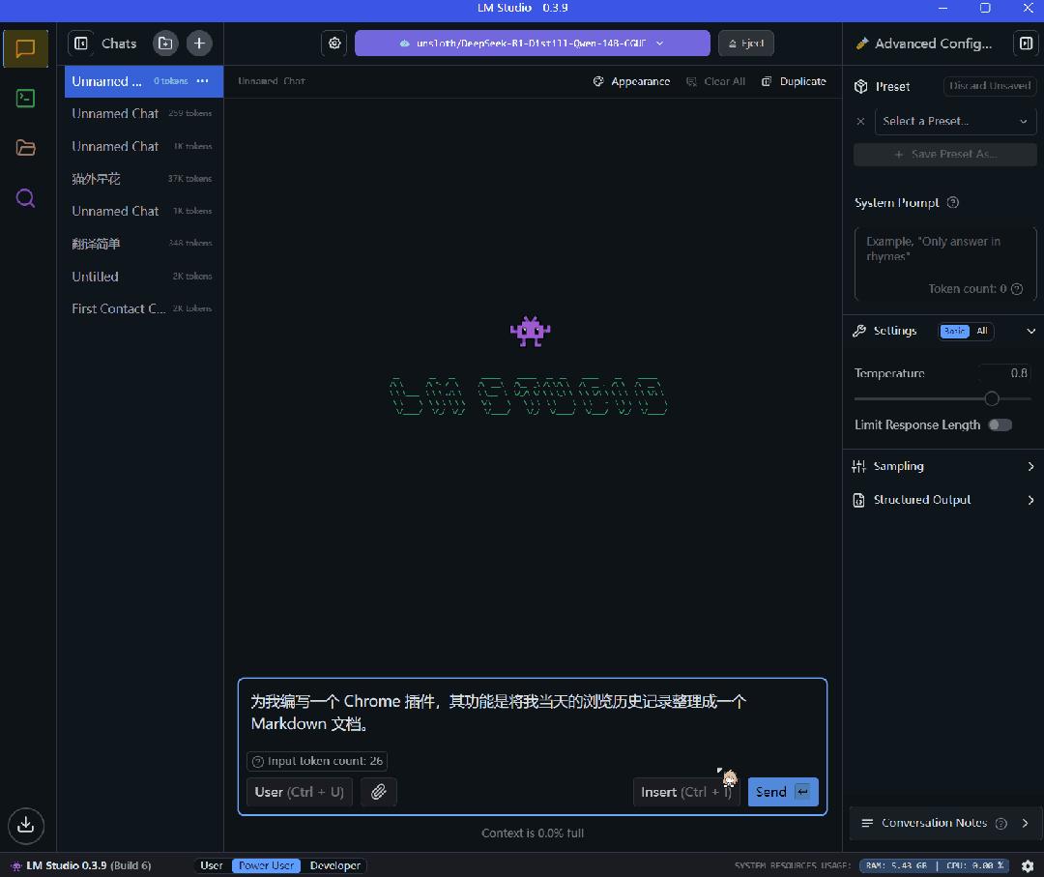The image size is (1044, 877).
Task: Open the Select a Preset dropdown
Action: [955, 121]
